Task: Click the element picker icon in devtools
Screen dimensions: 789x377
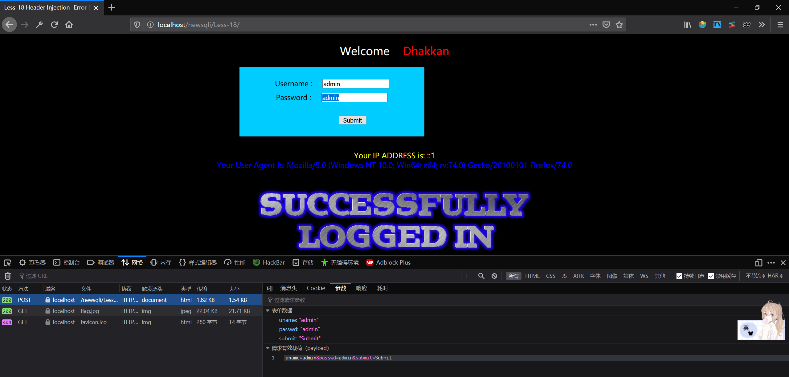Action: [7, 263]
